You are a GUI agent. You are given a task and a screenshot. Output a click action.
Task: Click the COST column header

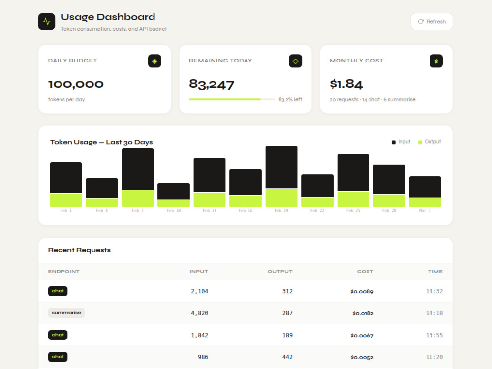[365, 272]
